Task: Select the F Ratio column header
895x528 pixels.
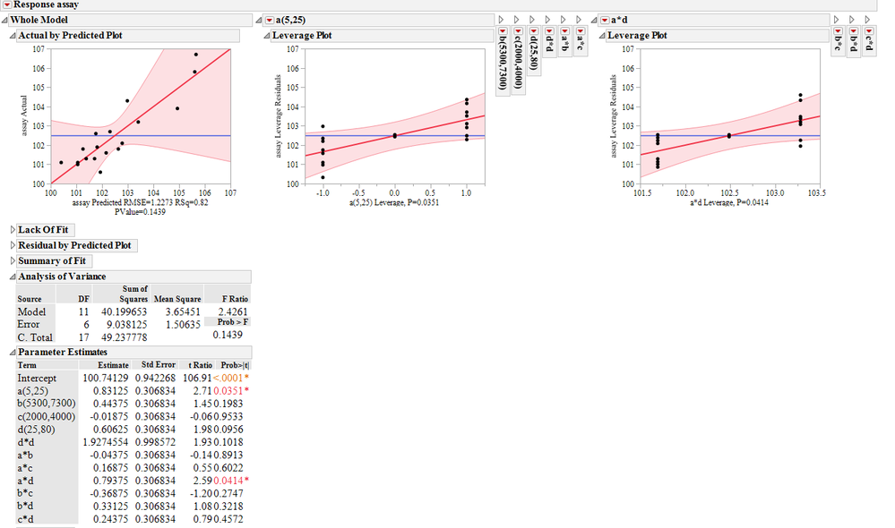Action: coord(235,299)
